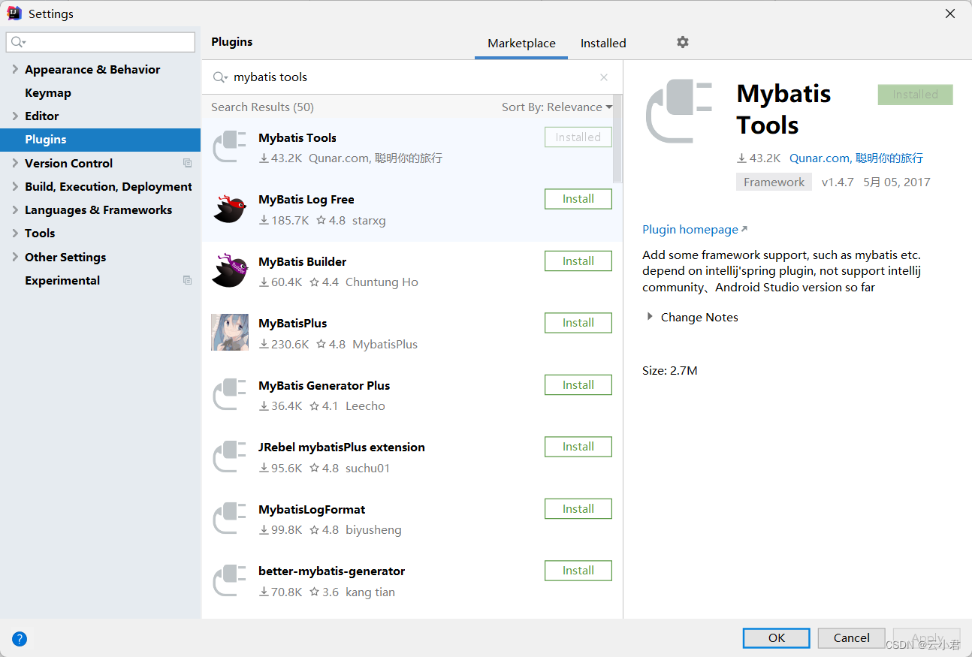Click the MybatisLogFormat plug icon
The width and height of the screenshot is (972, 657).
click(230, 518)
